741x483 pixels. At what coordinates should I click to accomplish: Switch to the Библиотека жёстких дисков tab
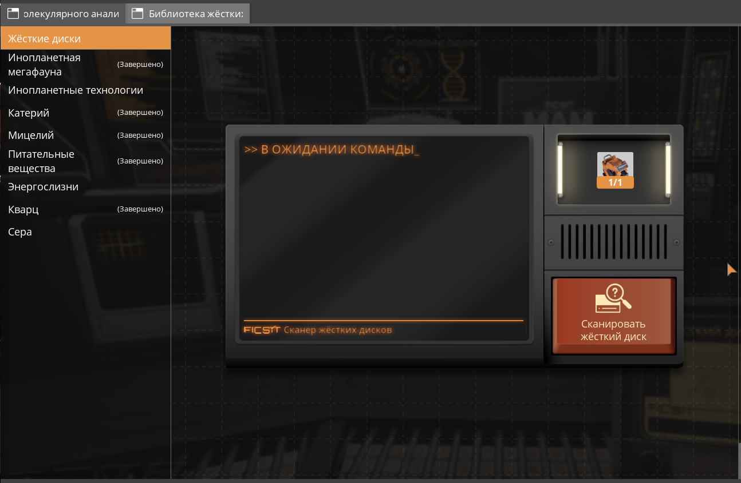188,14
